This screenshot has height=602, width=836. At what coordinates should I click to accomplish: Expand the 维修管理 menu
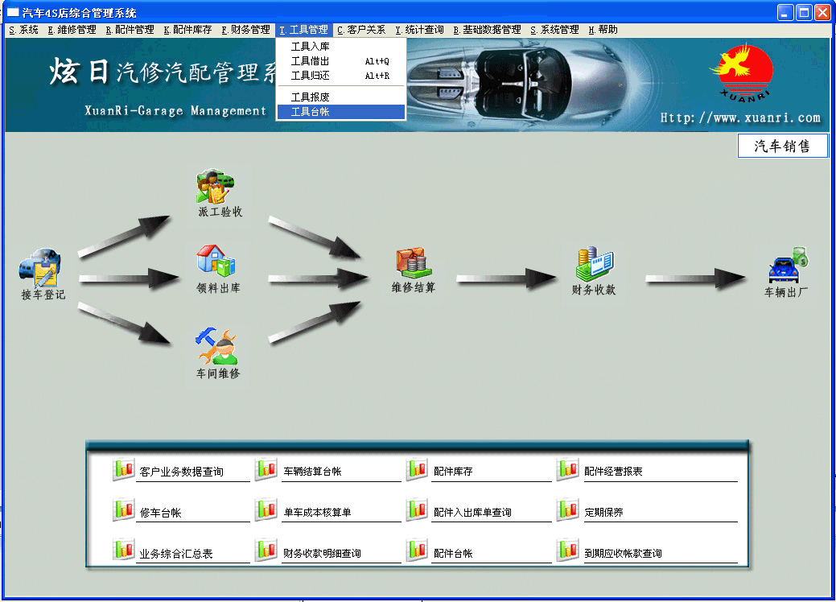point(72,30)
